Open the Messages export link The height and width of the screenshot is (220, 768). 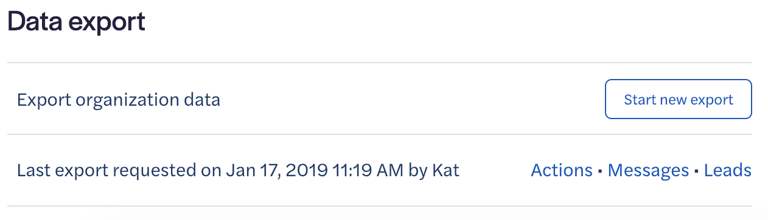[649, 171]
